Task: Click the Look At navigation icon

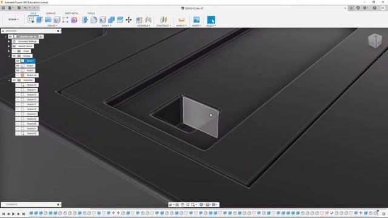Action: (177, 205)
